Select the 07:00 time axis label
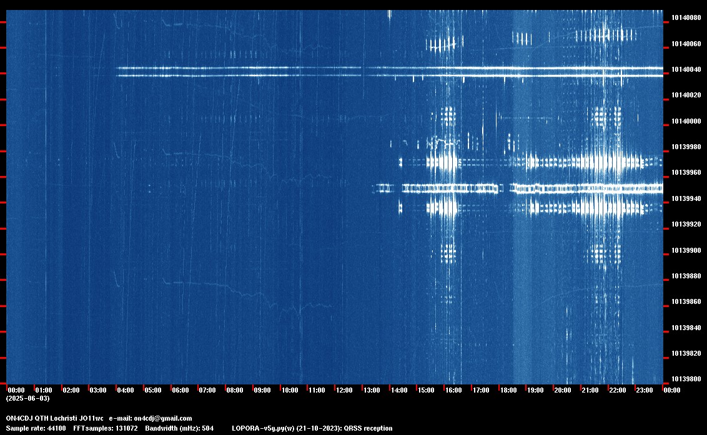This screenshot has width=707, height=435. 207,390
